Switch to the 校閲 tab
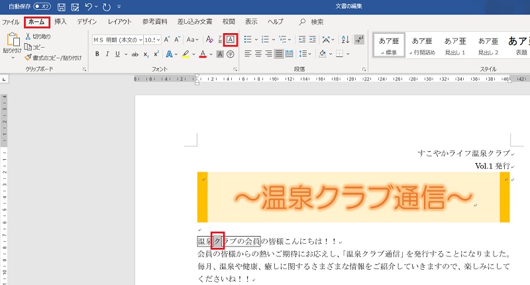Image resolution: width=530 pixels, height=285 pixels. (x=229, y=22)
